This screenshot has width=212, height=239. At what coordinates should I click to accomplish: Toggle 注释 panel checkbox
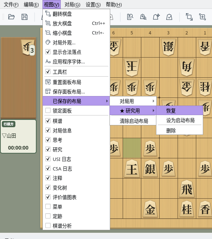48,178
